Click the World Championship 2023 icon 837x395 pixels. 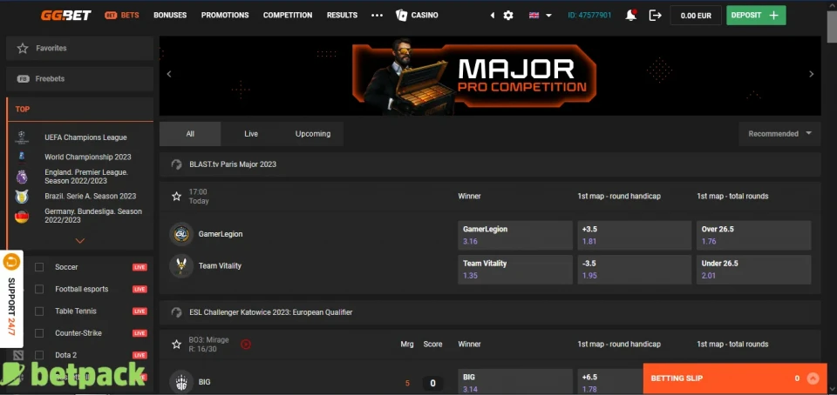pos(22,157)
